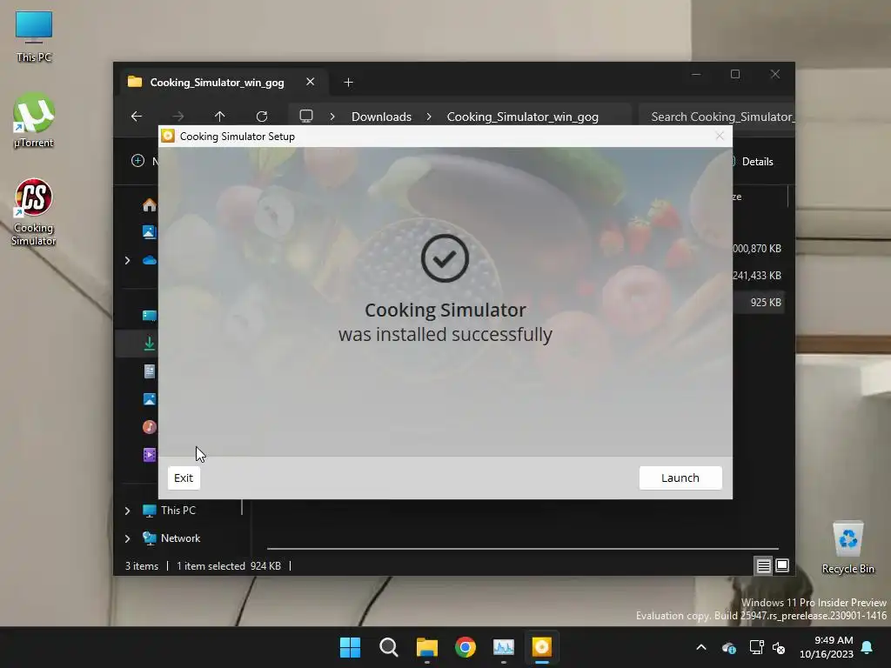Open the Windows Start menu
This screenshot has height=668, width=891.
point(350,647)
